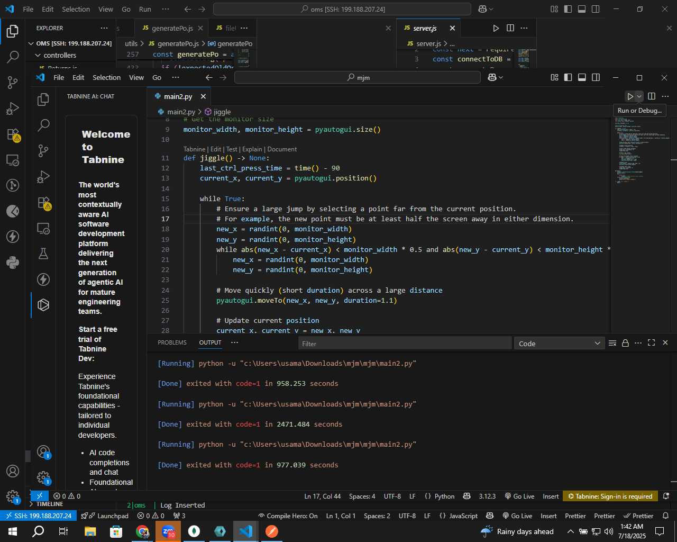Open Run or Debug dropdown arrow
Viewport: 677px width, 542px height.
[x=639, y=96]
